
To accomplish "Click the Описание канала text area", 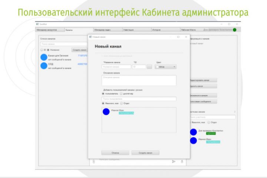I will (139, 80).
